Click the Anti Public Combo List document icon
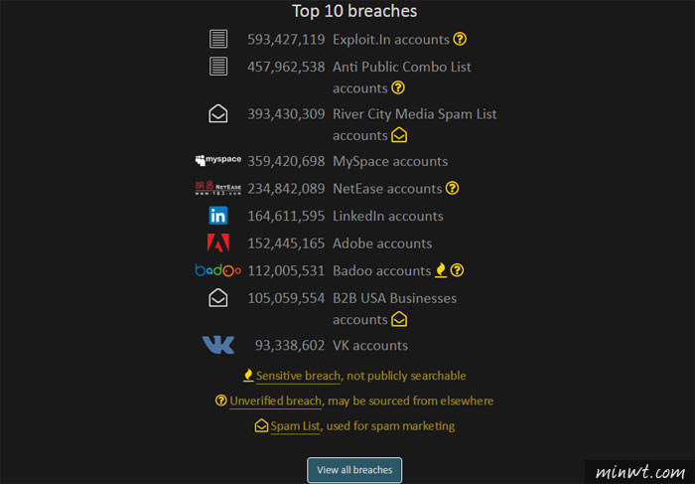Screen dimensions: 695x484 point(218,67)
